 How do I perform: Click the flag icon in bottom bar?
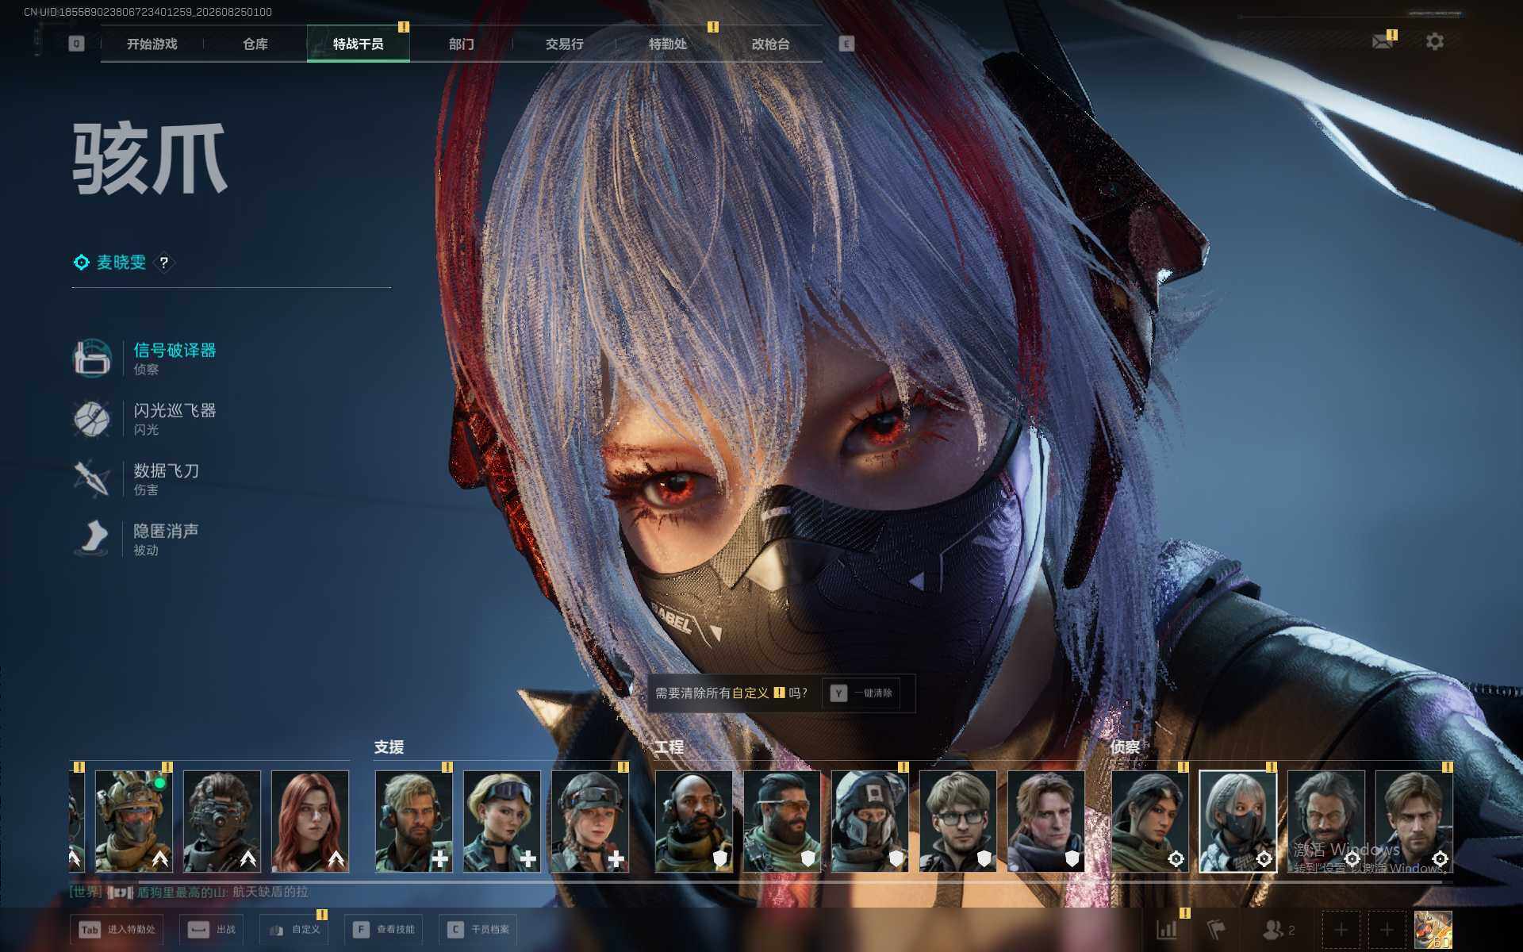pyautogui.click(x=1216, y=929)
